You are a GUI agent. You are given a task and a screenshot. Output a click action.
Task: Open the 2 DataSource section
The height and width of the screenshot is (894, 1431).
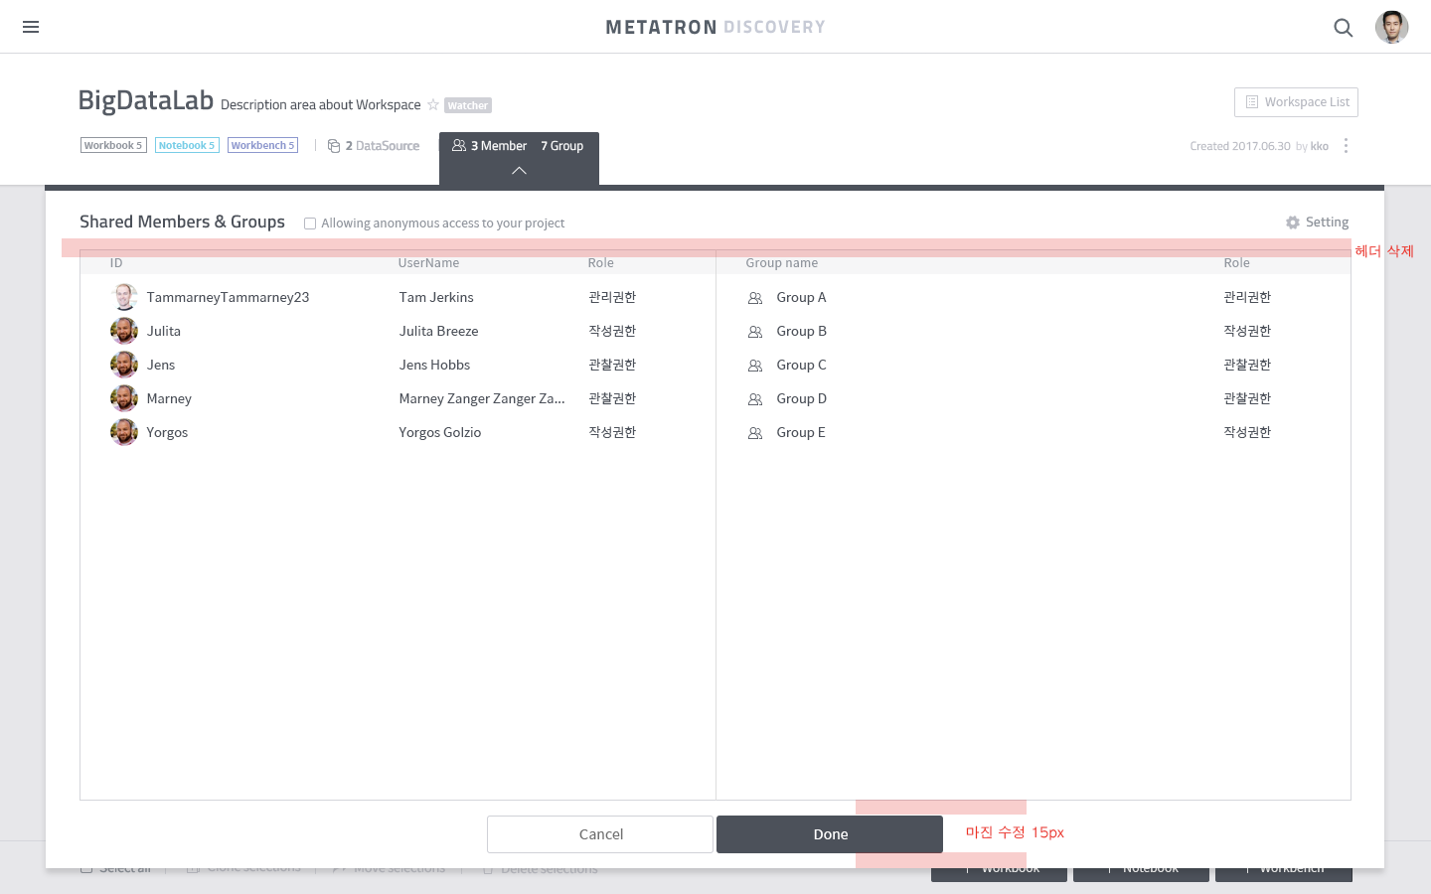click(x=382, y=146)
